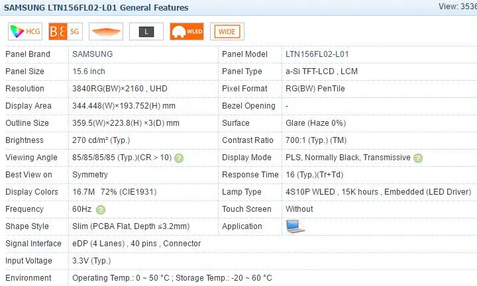
Task: Select the SAMSUNG panel brand value
Action: (x=93, y=54)
